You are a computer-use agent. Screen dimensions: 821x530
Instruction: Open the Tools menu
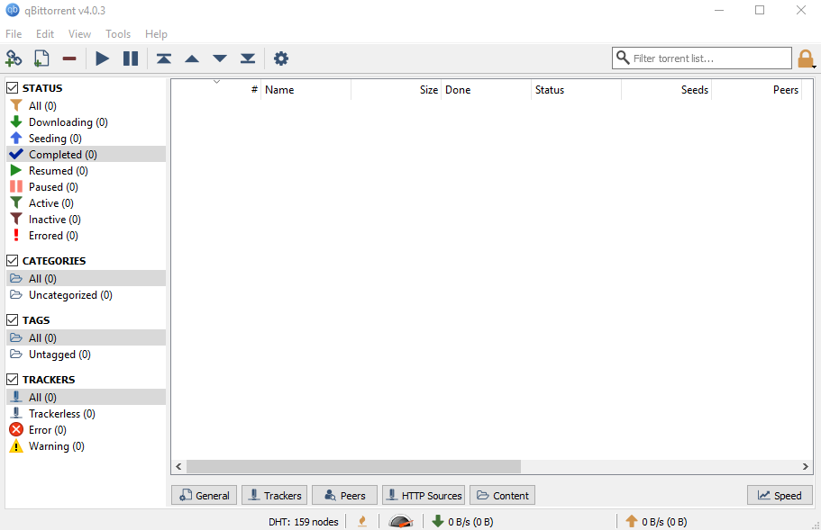pyautogui.click(x=118, y=34)
